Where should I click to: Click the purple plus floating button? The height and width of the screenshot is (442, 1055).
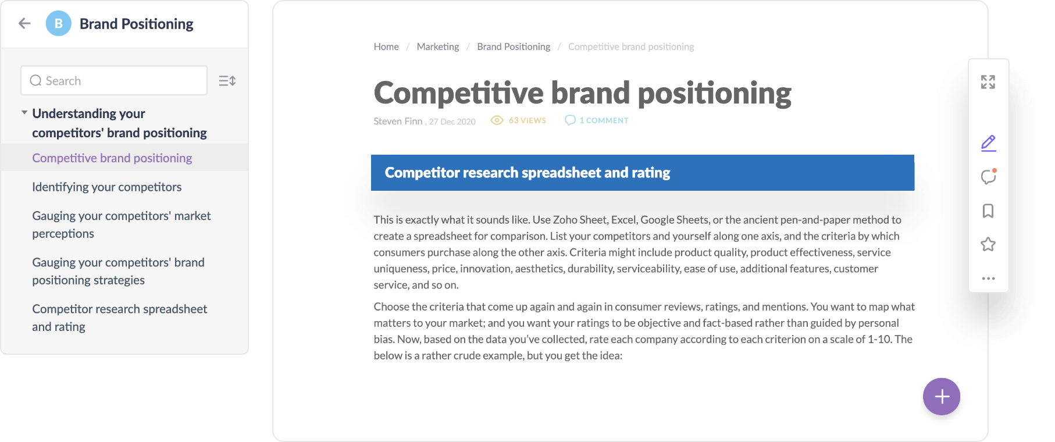coord(941,397)
